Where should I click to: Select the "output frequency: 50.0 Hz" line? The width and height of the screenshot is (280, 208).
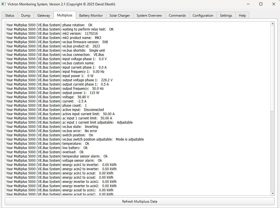(x=55, y=89)
